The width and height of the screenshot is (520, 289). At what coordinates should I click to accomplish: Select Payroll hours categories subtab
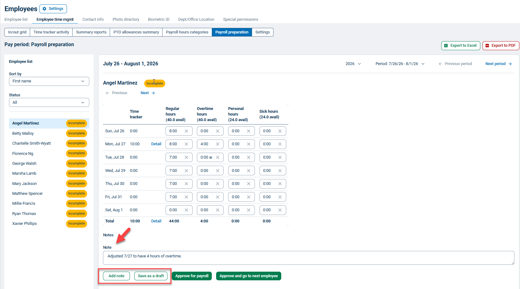187,32
